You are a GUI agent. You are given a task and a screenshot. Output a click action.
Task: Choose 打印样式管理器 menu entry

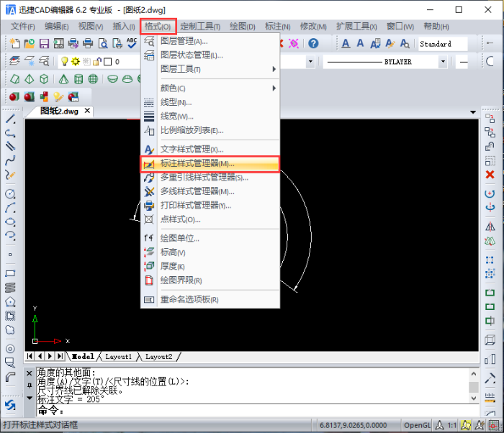click(x=210, y=205)
